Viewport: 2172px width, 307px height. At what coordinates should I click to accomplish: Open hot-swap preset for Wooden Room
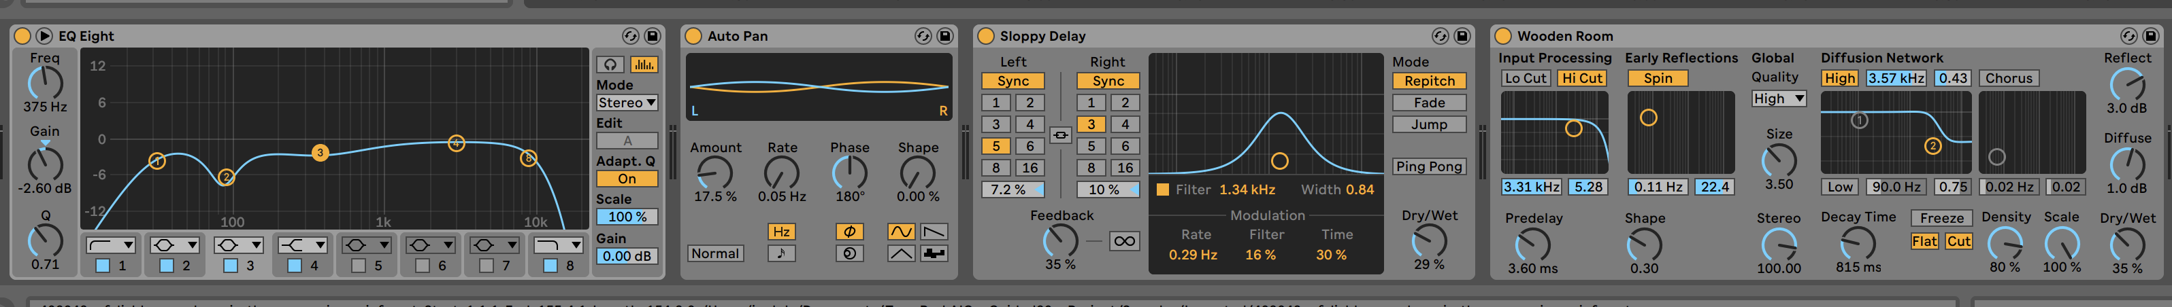tap(2128, 35)
